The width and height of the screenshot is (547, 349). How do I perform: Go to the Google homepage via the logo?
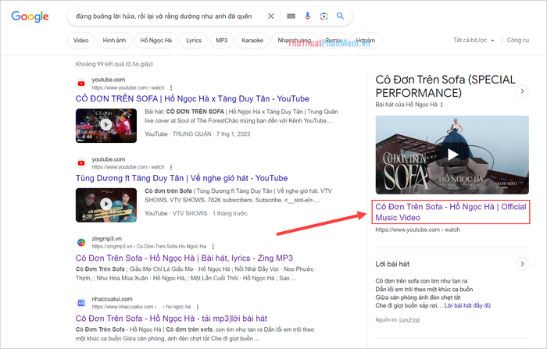(x=30, y=16)
